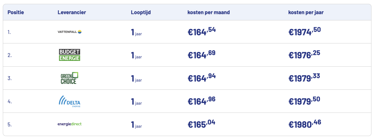The width and height of the screenshot is (374, 139).
Task: Click the €1974,50 yearly cost
Action: point(304,32)
